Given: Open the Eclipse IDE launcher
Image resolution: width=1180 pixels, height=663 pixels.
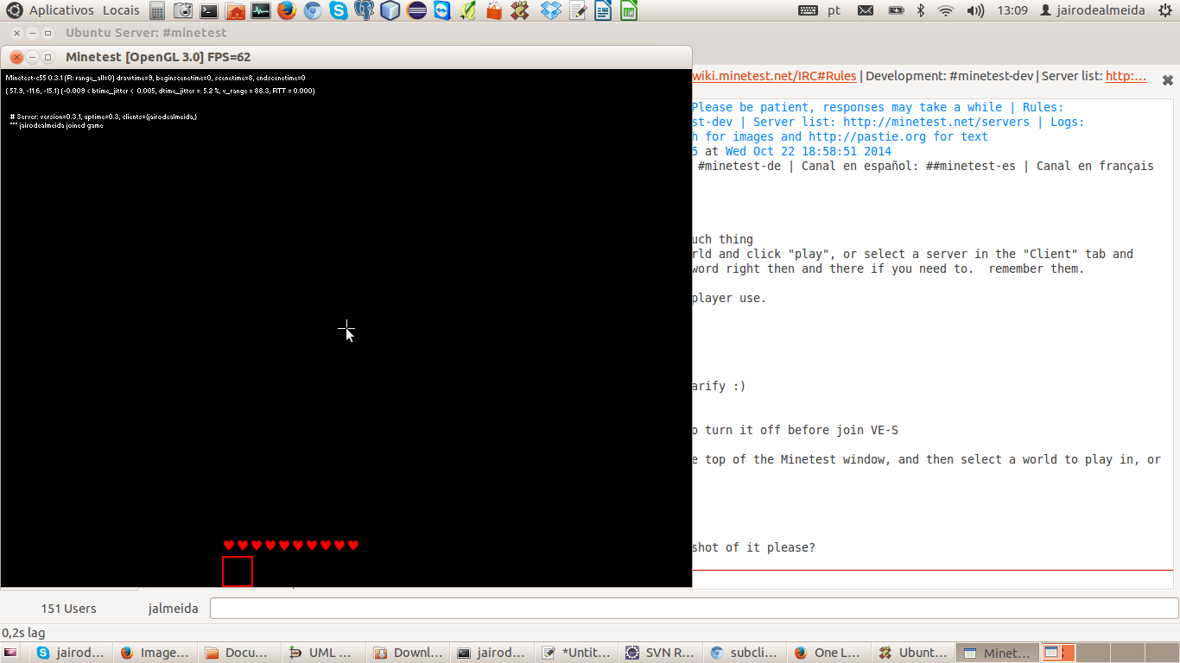Looking at the screenshot, I should [416, 10].
